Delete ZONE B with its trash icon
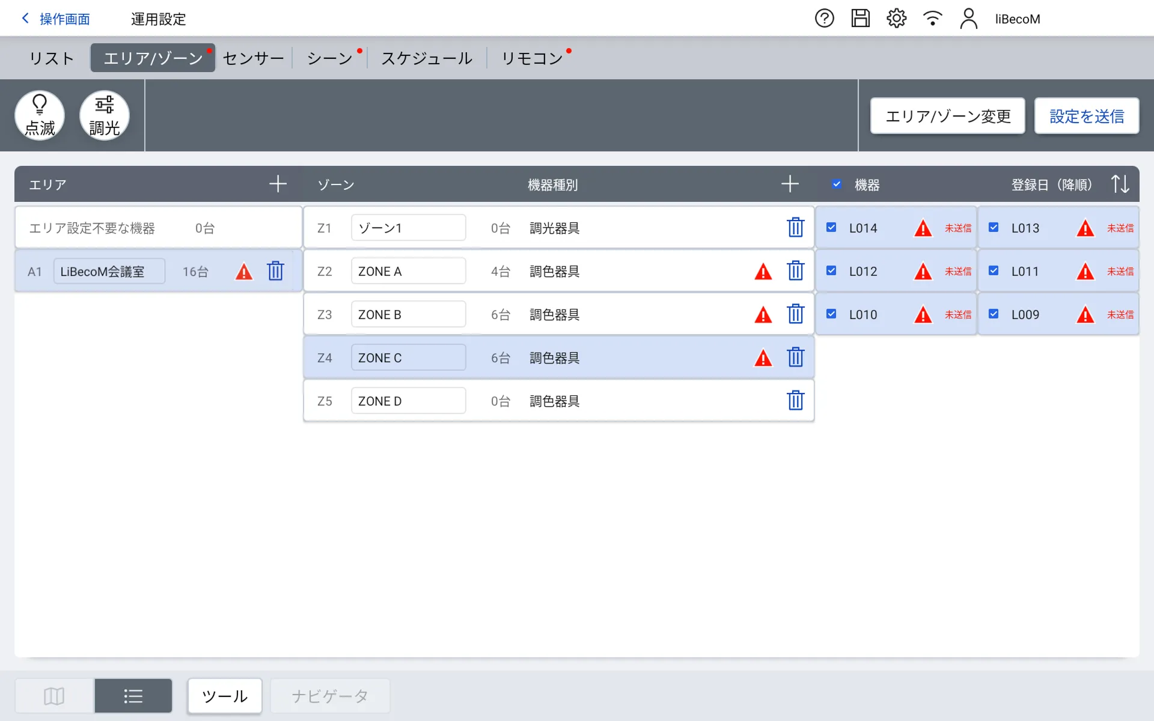The width and height of the screenshot is (1154, 721). click(795, 314)
